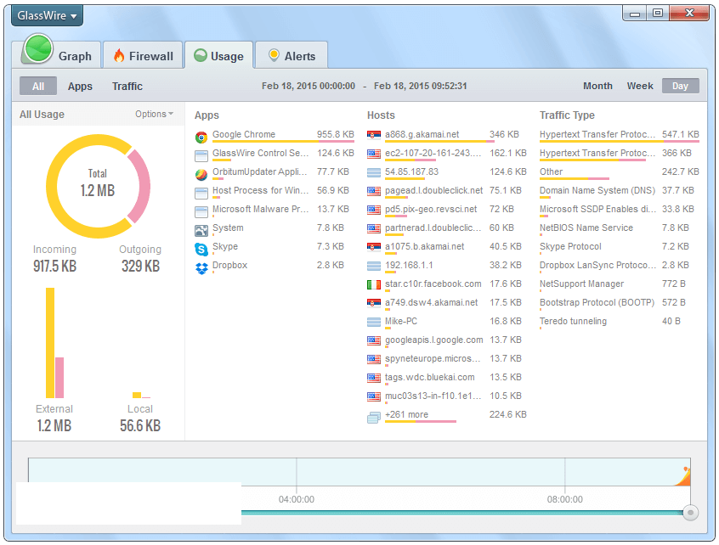
Task: Select Bootstrap Protocol (BOOTP) traffic type
Action: click(619, 303)
